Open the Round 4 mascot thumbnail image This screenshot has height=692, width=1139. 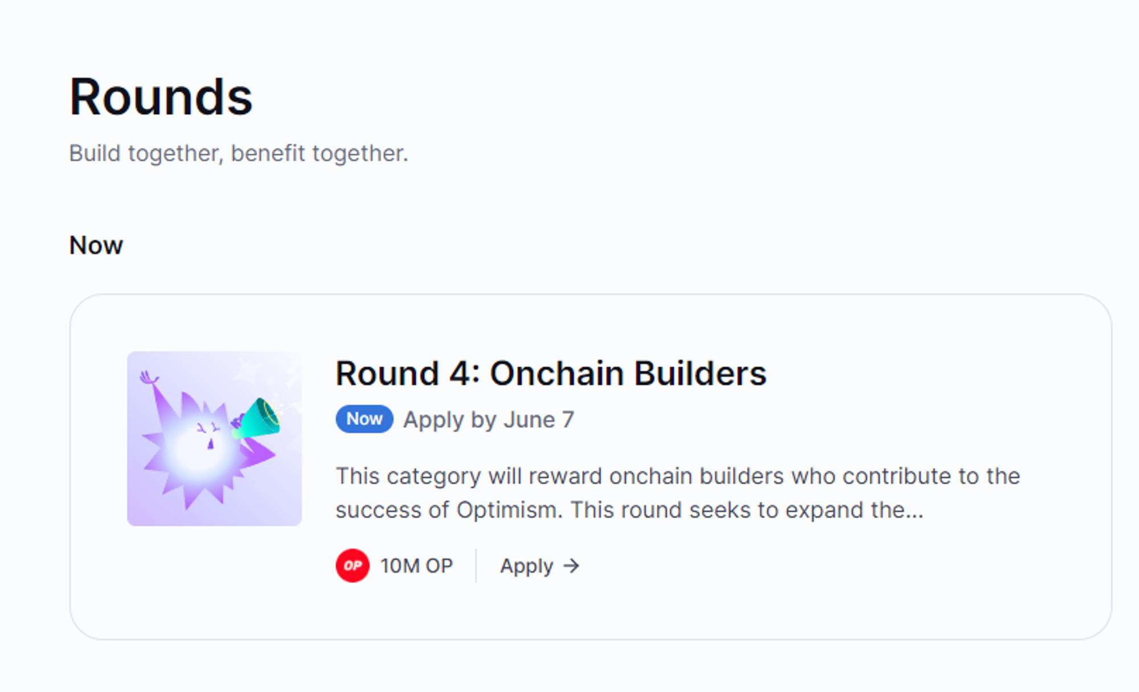coord(214,439)
